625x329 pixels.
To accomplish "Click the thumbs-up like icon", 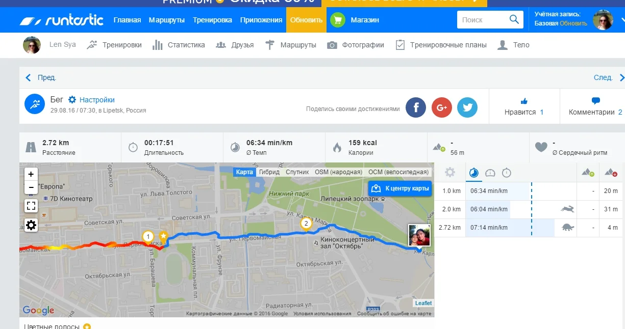I will click(x=524, y=101).
